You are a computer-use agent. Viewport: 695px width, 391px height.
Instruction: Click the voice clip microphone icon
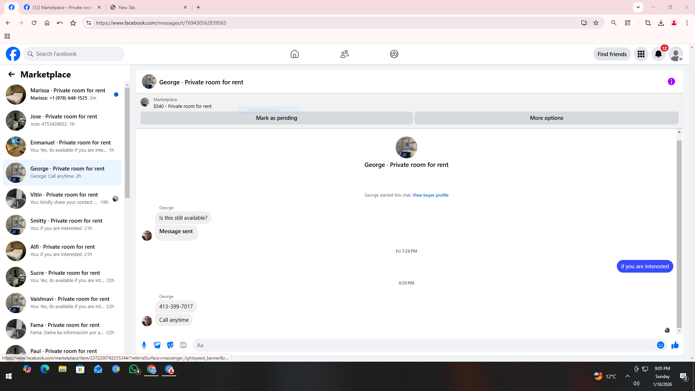coord(144,345)
